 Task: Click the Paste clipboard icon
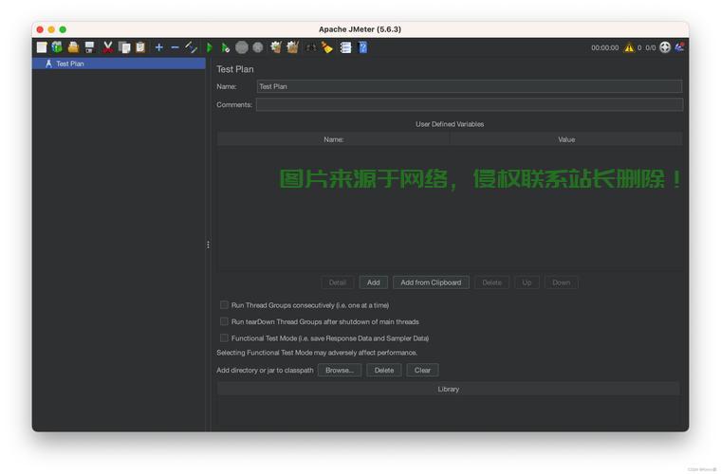coord(140,46)
